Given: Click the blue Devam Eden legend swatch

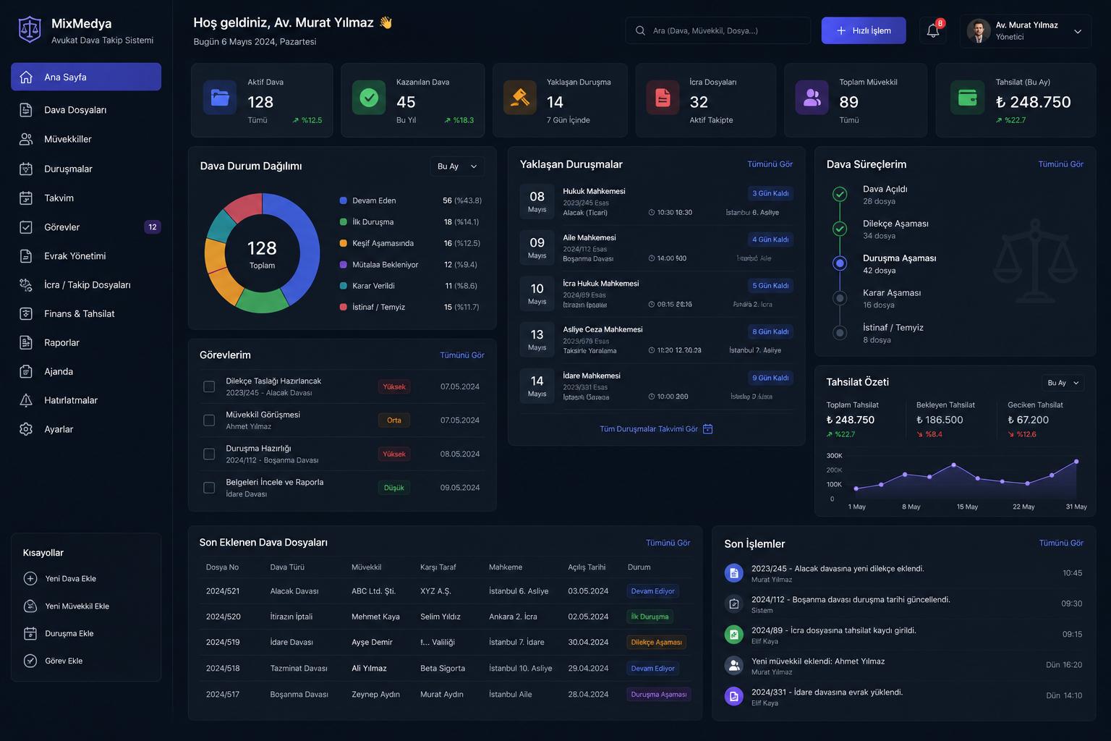Looking at the screenshot, I should click(x=343, y=200).
